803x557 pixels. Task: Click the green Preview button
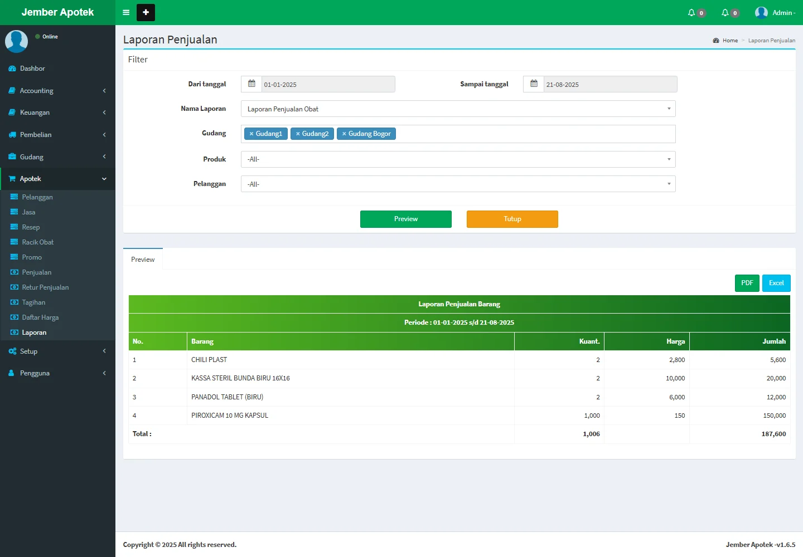[406, 219]
